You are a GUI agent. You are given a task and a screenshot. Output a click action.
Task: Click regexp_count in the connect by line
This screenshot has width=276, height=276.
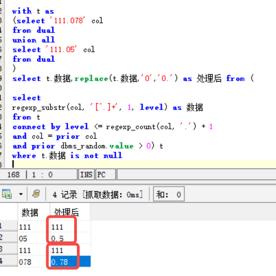(x=131, y=127)
